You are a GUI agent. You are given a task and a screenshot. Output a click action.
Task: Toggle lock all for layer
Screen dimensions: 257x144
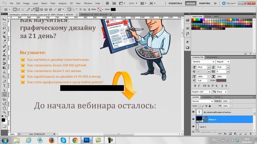tap(210, 106)
